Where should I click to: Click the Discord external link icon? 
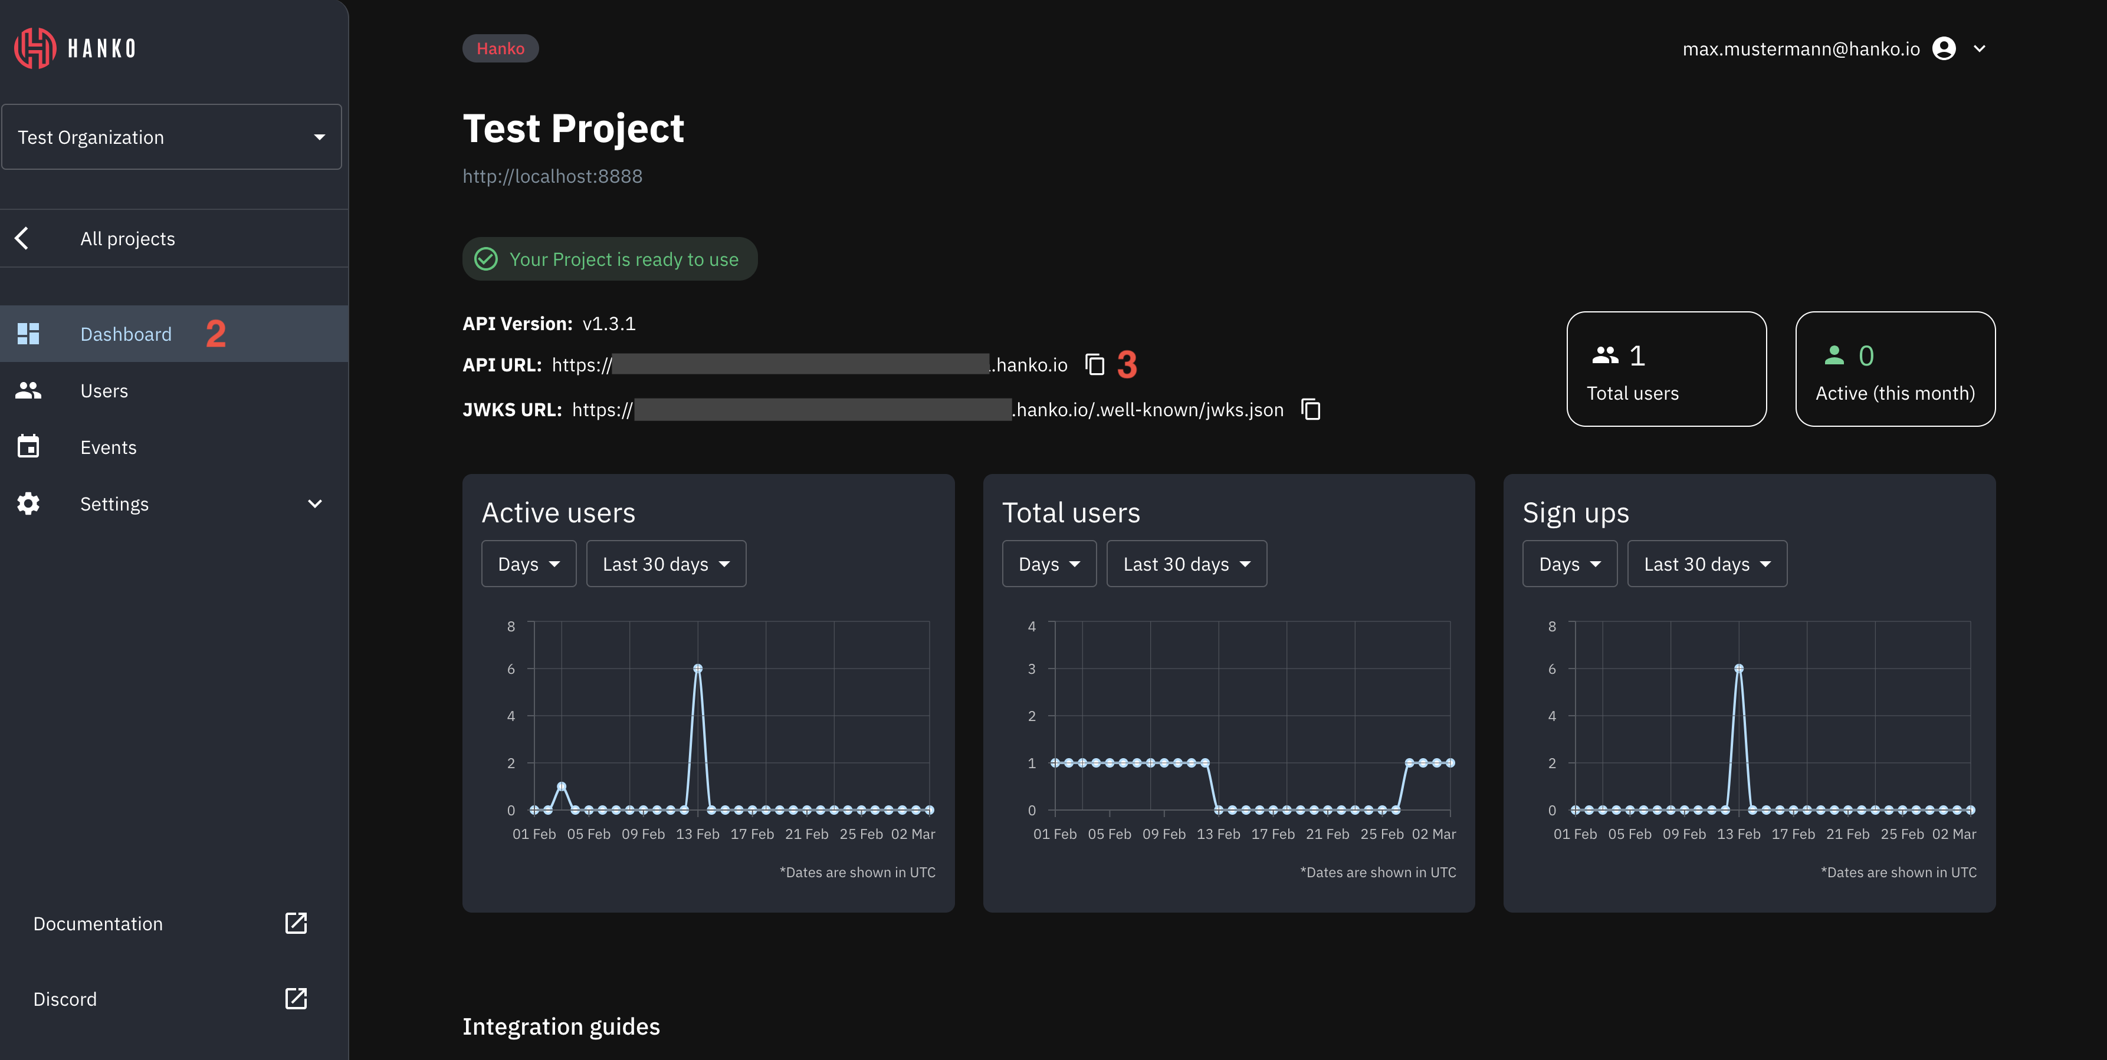(296, 999)
